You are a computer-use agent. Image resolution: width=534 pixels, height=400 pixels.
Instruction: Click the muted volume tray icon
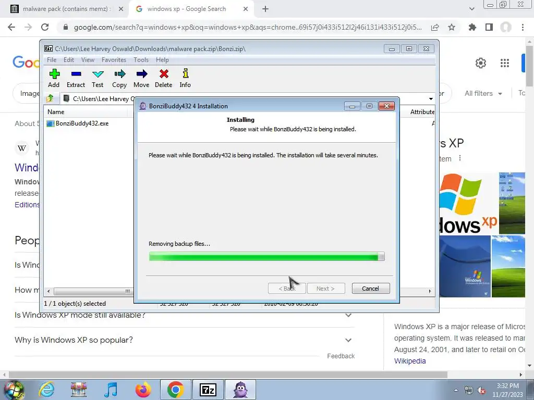click(481, 391)
